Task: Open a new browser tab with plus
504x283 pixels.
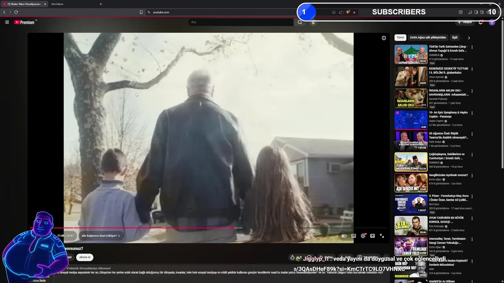Action: (x=100, y=4)
